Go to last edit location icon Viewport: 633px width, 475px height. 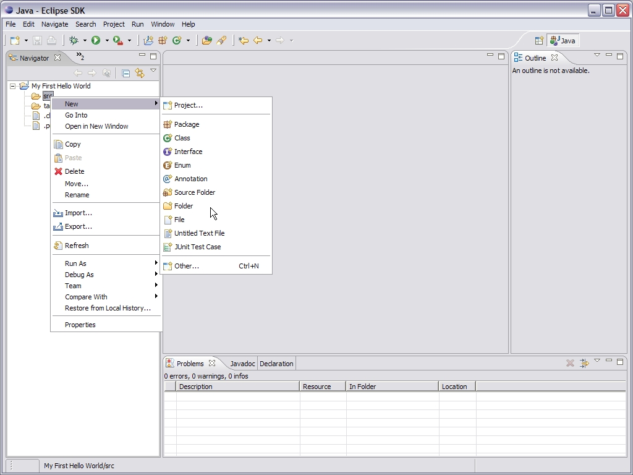coord(243,40)
